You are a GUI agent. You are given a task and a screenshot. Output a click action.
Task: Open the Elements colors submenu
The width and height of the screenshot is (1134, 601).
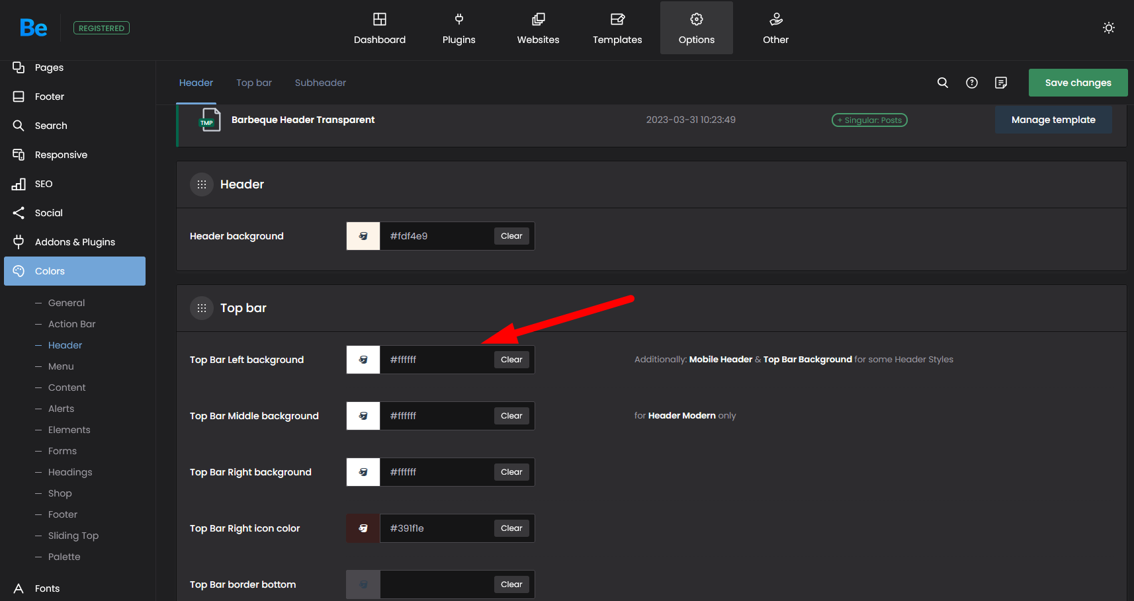[x=69, y=430]
